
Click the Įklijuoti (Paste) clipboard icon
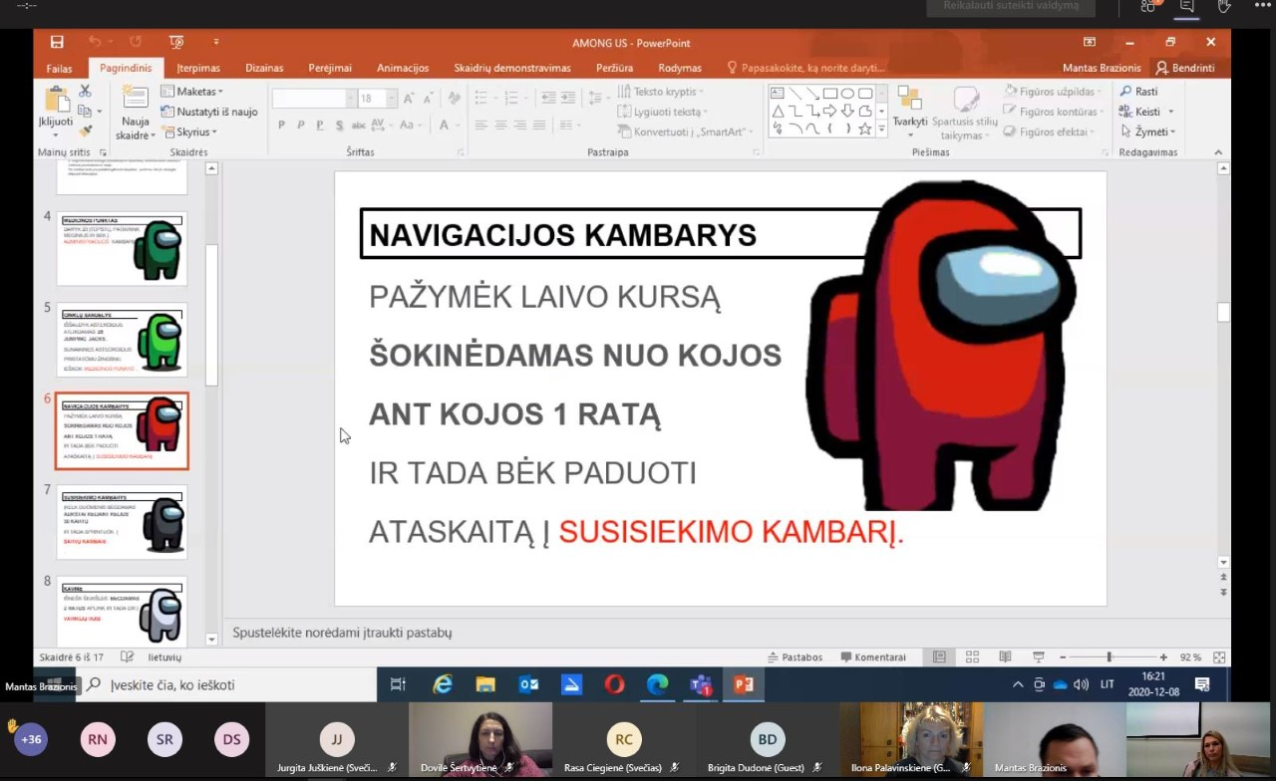(x=56, y=100)
